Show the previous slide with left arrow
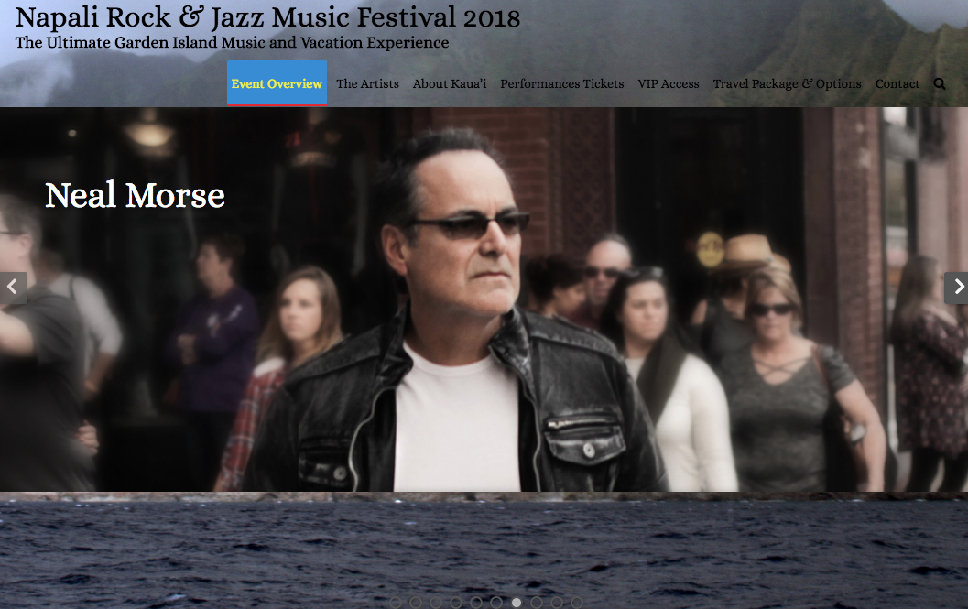 13,288
